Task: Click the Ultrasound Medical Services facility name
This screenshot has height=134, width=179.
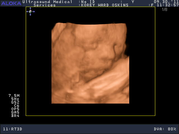Action: [47, 3]
